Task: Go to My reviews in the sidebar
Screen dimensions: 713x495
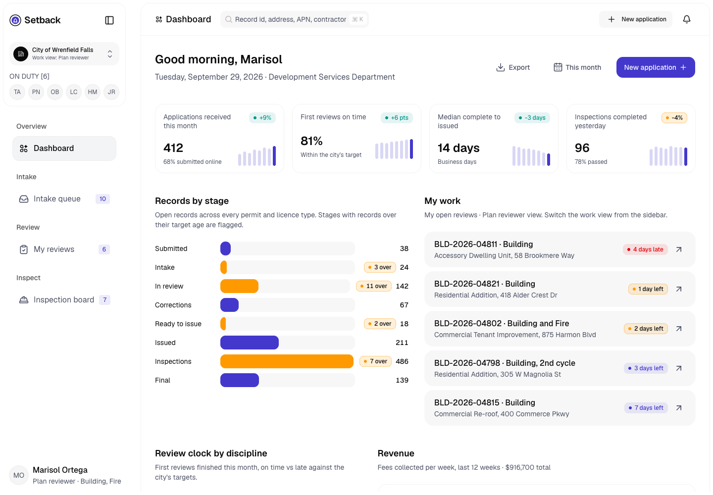Action: click(x=64, y=249)
